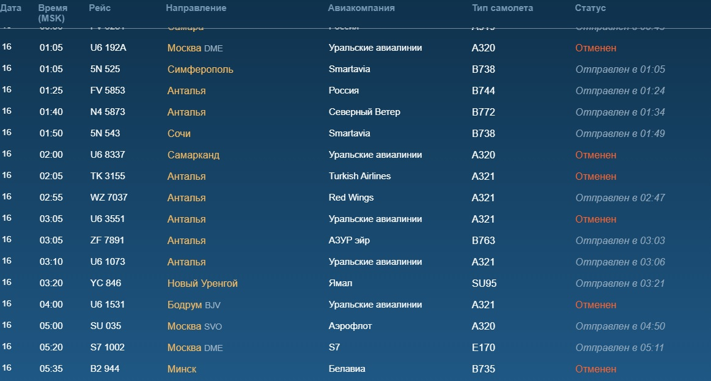The image size is (711, 381).
Task: Click flight number ZF 7891
Action: (107, 240)
